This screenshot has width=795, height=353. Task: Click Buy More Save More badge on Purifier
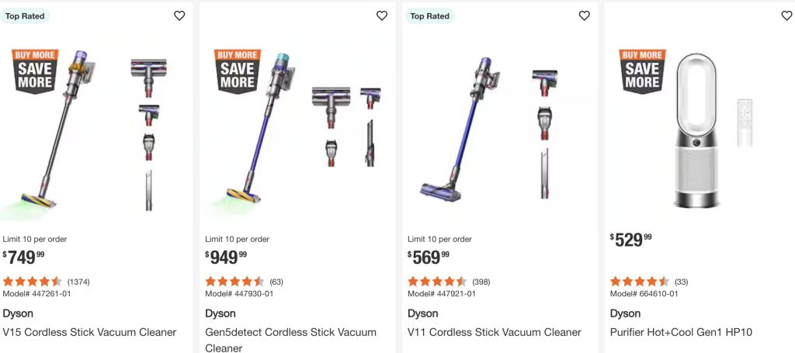point(642,71)
